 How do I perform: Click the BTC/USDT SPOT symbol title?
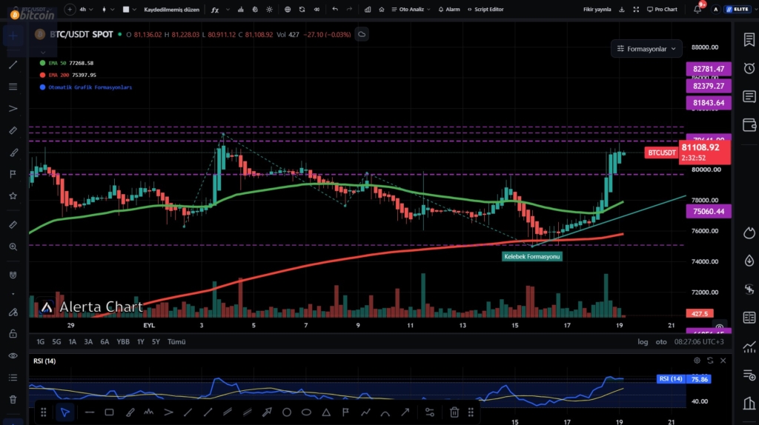coord(82,34)
